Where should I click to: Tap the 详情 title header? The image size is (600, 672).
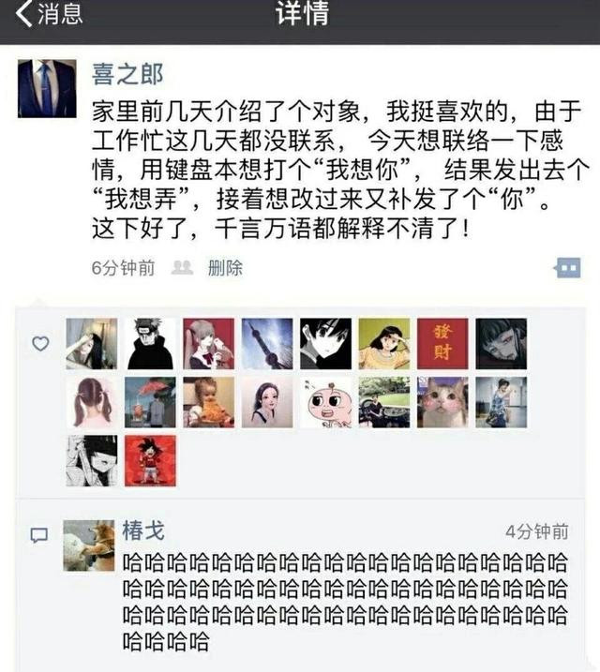[303, 13]
